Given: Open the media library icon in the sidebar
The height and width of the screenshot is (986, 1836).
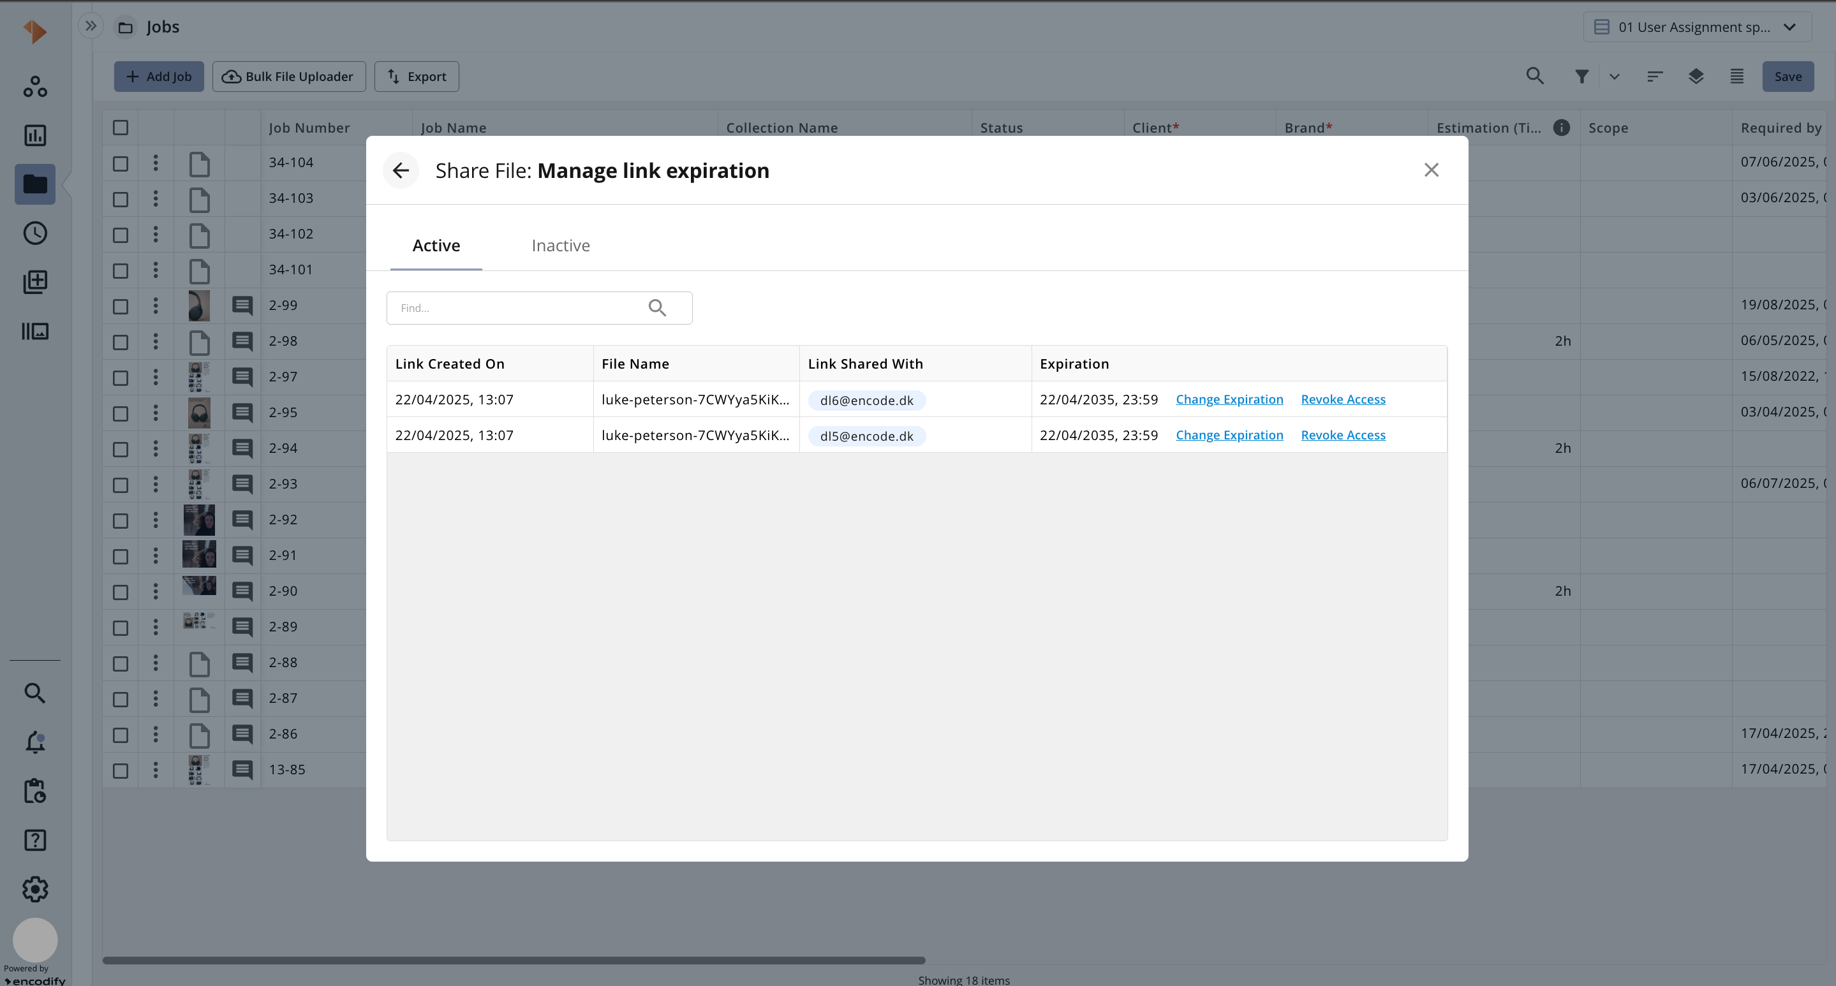Looking at the screenshot, I should tap(35, 331).
